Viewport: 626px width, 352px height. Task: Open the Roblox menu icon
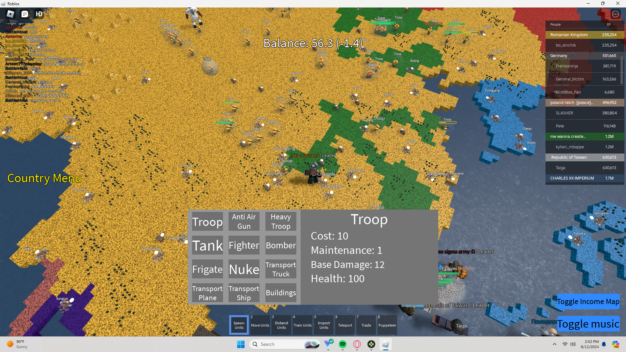(10, 14)
